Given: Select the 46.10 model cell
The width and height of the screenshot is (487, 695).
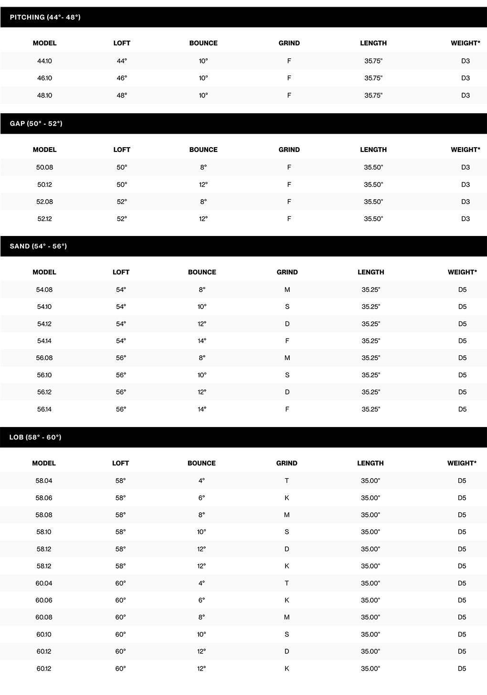Looking at the screenshot, I should 44,78.
